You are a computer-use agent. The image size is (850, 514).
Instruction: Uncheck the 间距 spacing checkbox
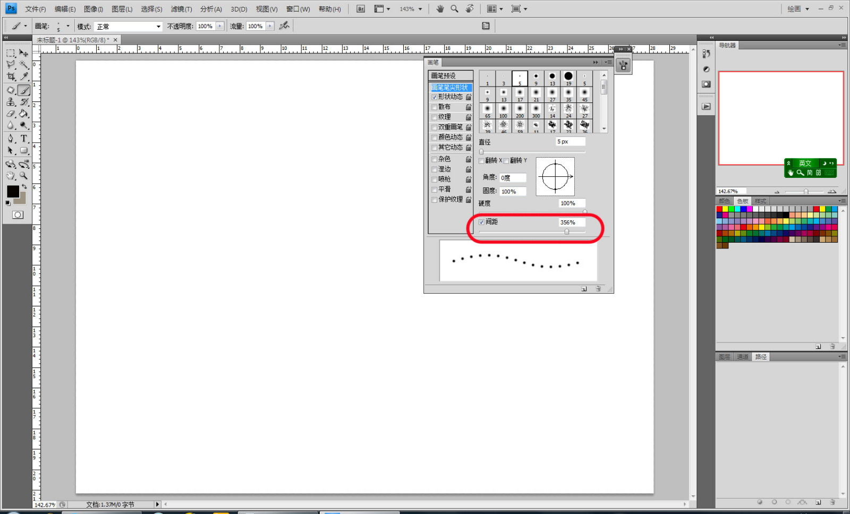(x=482, y=222)
